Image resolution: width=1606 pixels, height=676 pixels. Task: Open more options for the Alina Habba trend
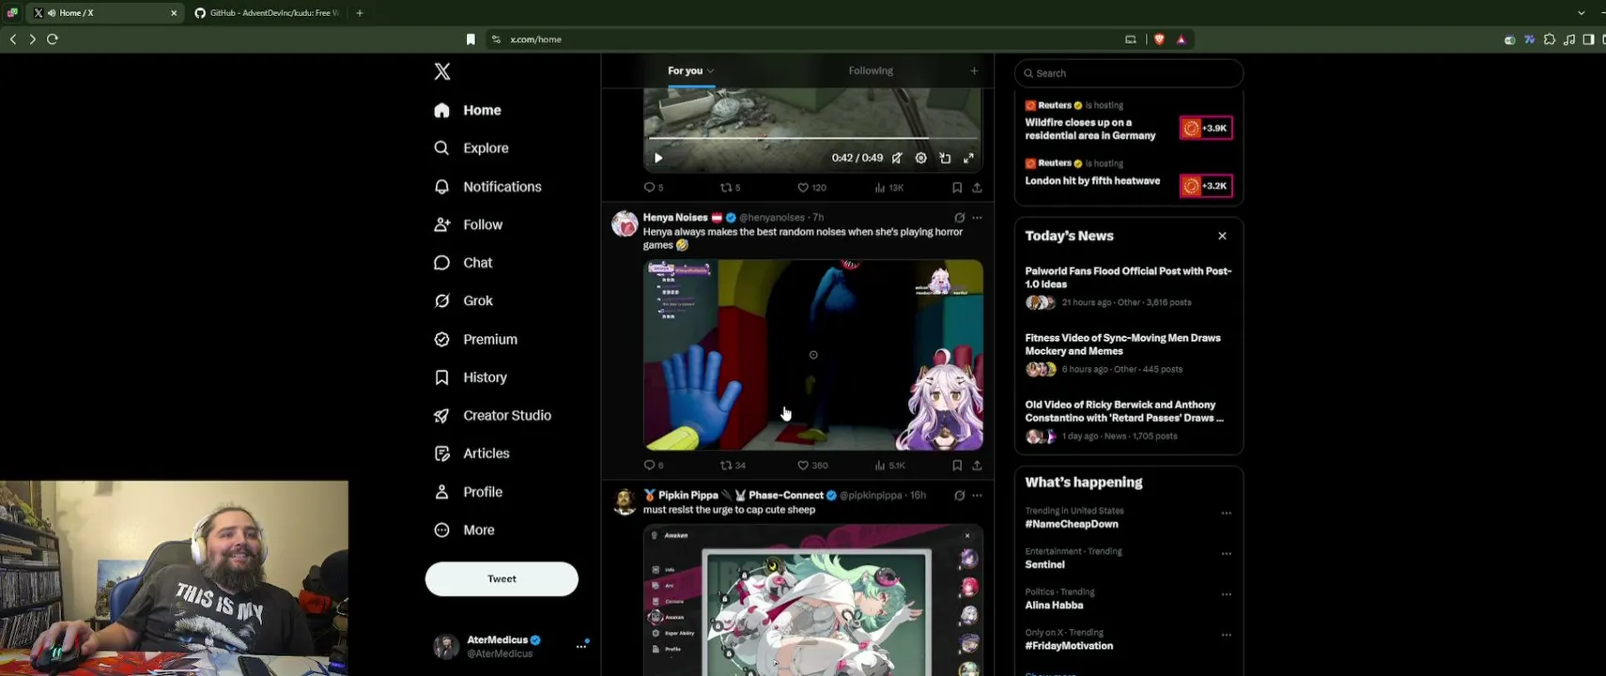click(x=1226, y=594)
